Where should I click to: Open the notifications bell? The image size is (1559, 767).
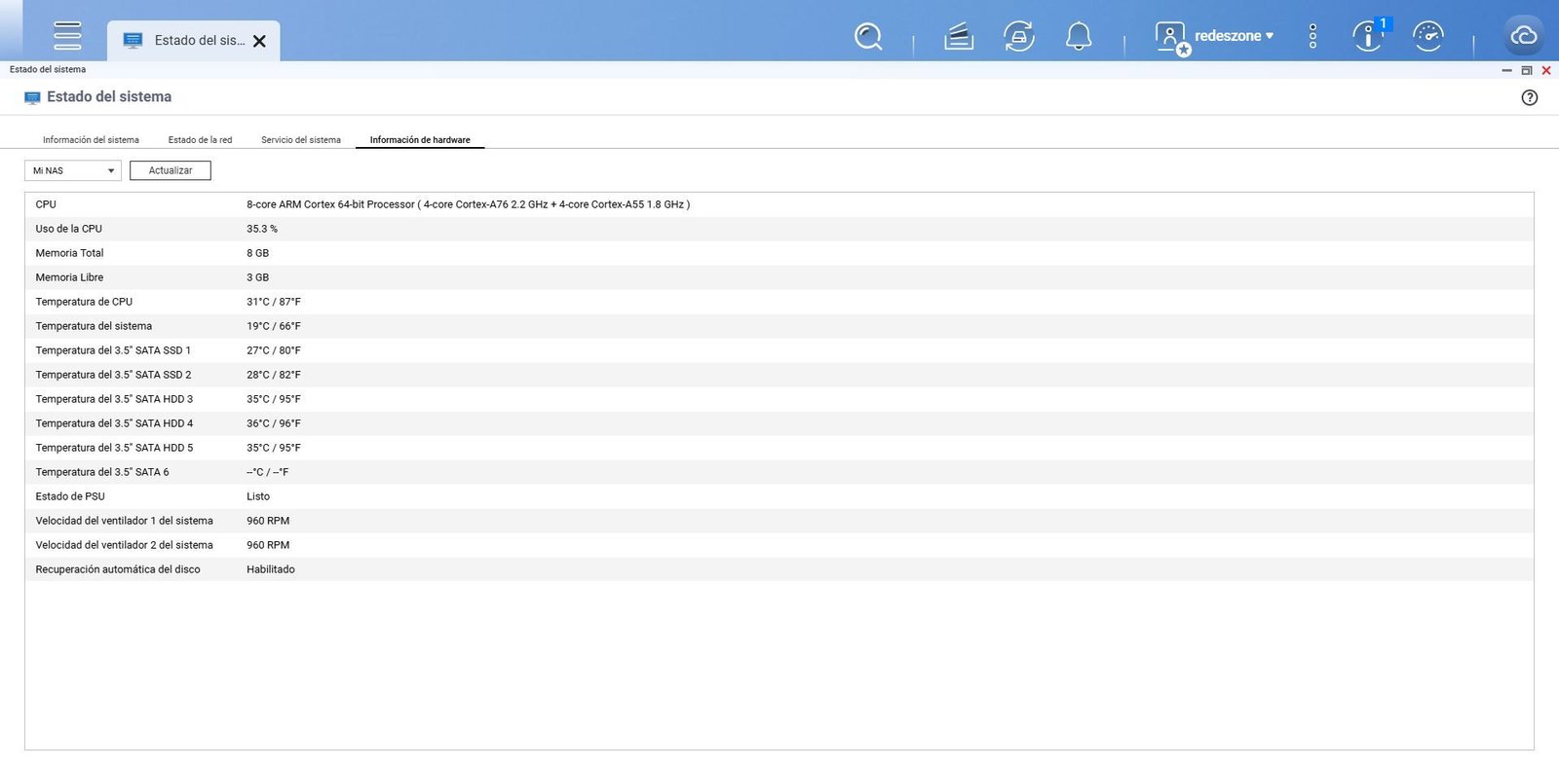pyautogui.click(x=1078, y=37)
